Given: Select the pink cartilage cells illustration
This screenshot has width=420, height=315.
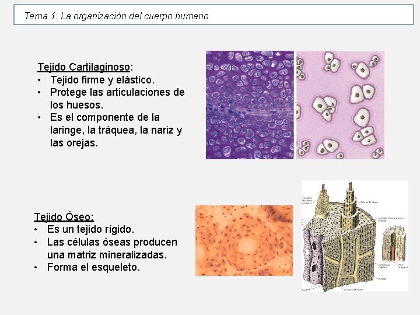Looking at the screenshot, I should point(340,105).
